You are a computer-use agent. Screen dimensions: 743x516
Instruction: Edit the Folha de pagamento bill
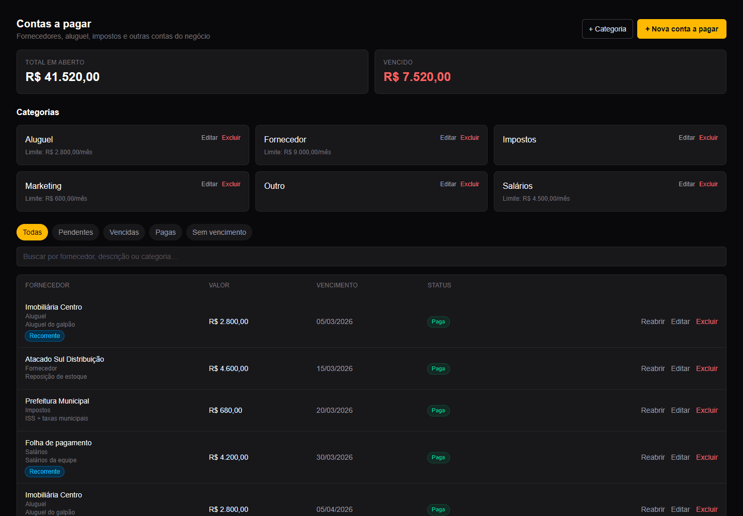681,457
